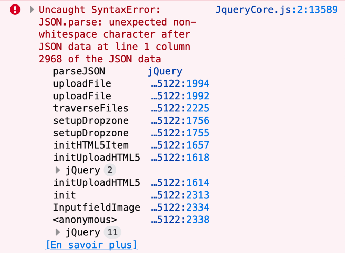Image resolution: width=345 pixels, height=253 pixels.
Task: Open setupDropzone location 5122:1756
Action: pyautogui.click(x=180, y=121)
